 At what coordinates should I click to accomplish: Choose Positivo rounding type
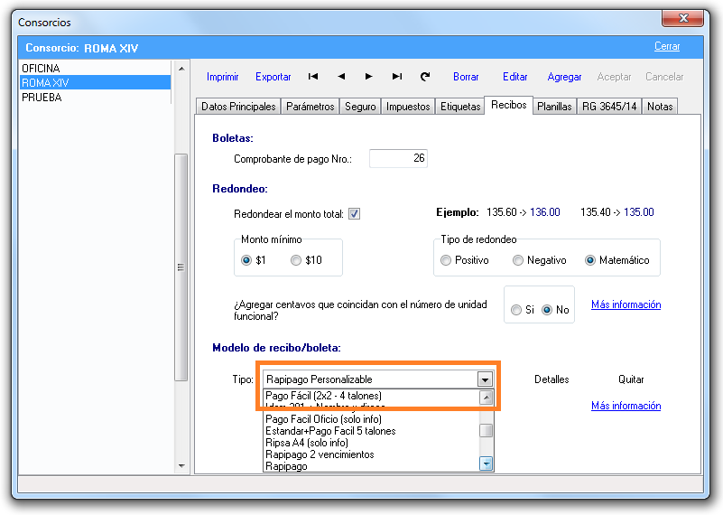[x=446, y=260]
